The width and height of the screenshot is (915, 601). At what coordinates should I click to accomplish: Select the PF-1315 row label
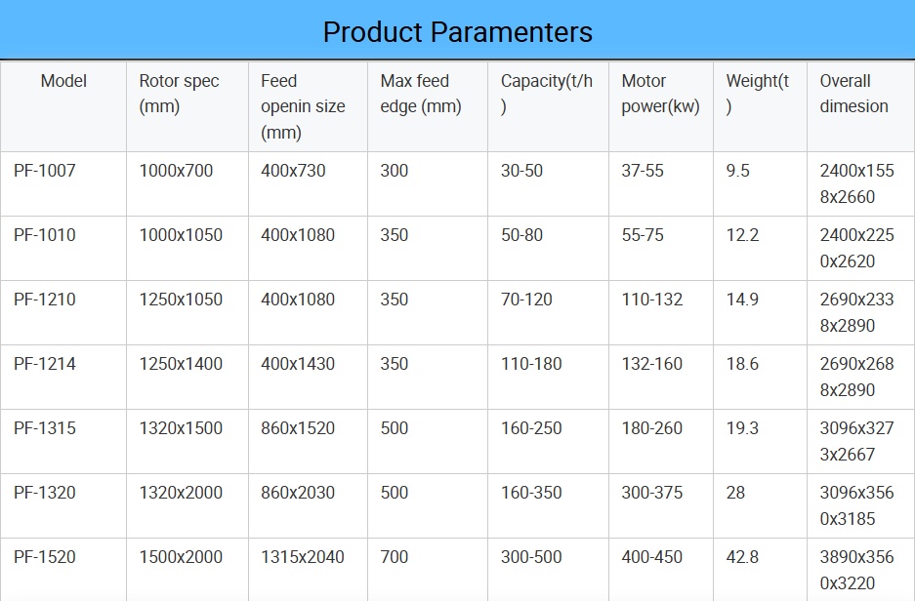pos(45,428)
